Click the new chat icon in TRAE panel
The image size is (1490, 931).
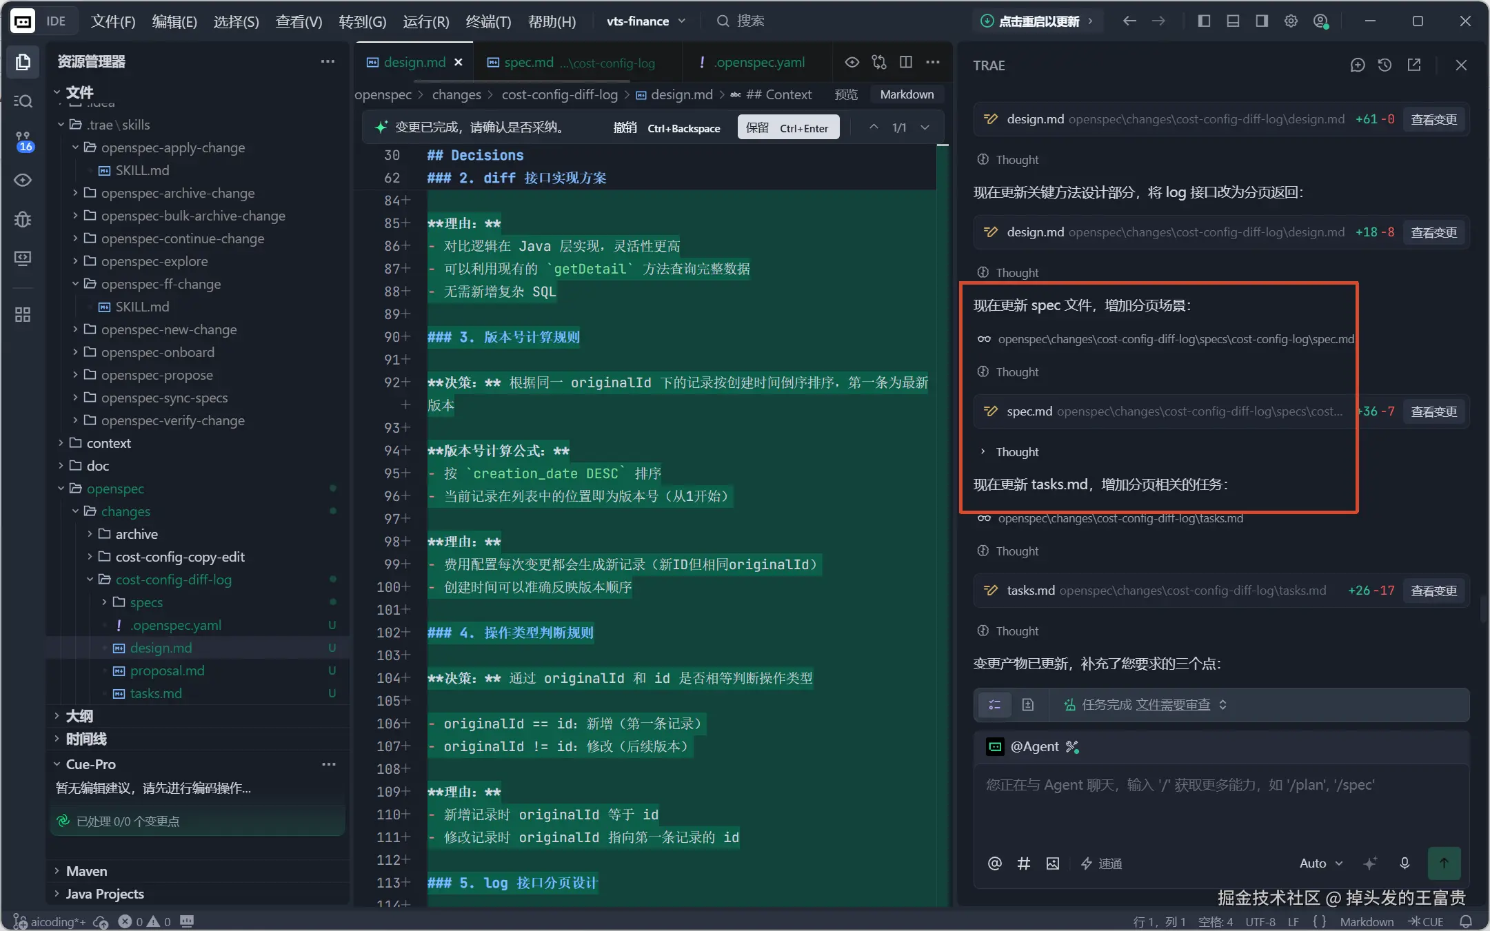[x=1357, y=65]
